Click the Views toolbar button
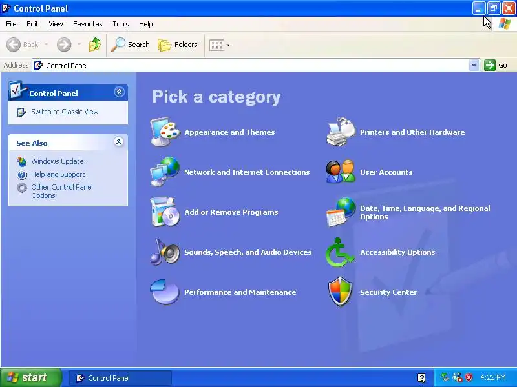This screenshot has width=517, height=387. (216, 45)
